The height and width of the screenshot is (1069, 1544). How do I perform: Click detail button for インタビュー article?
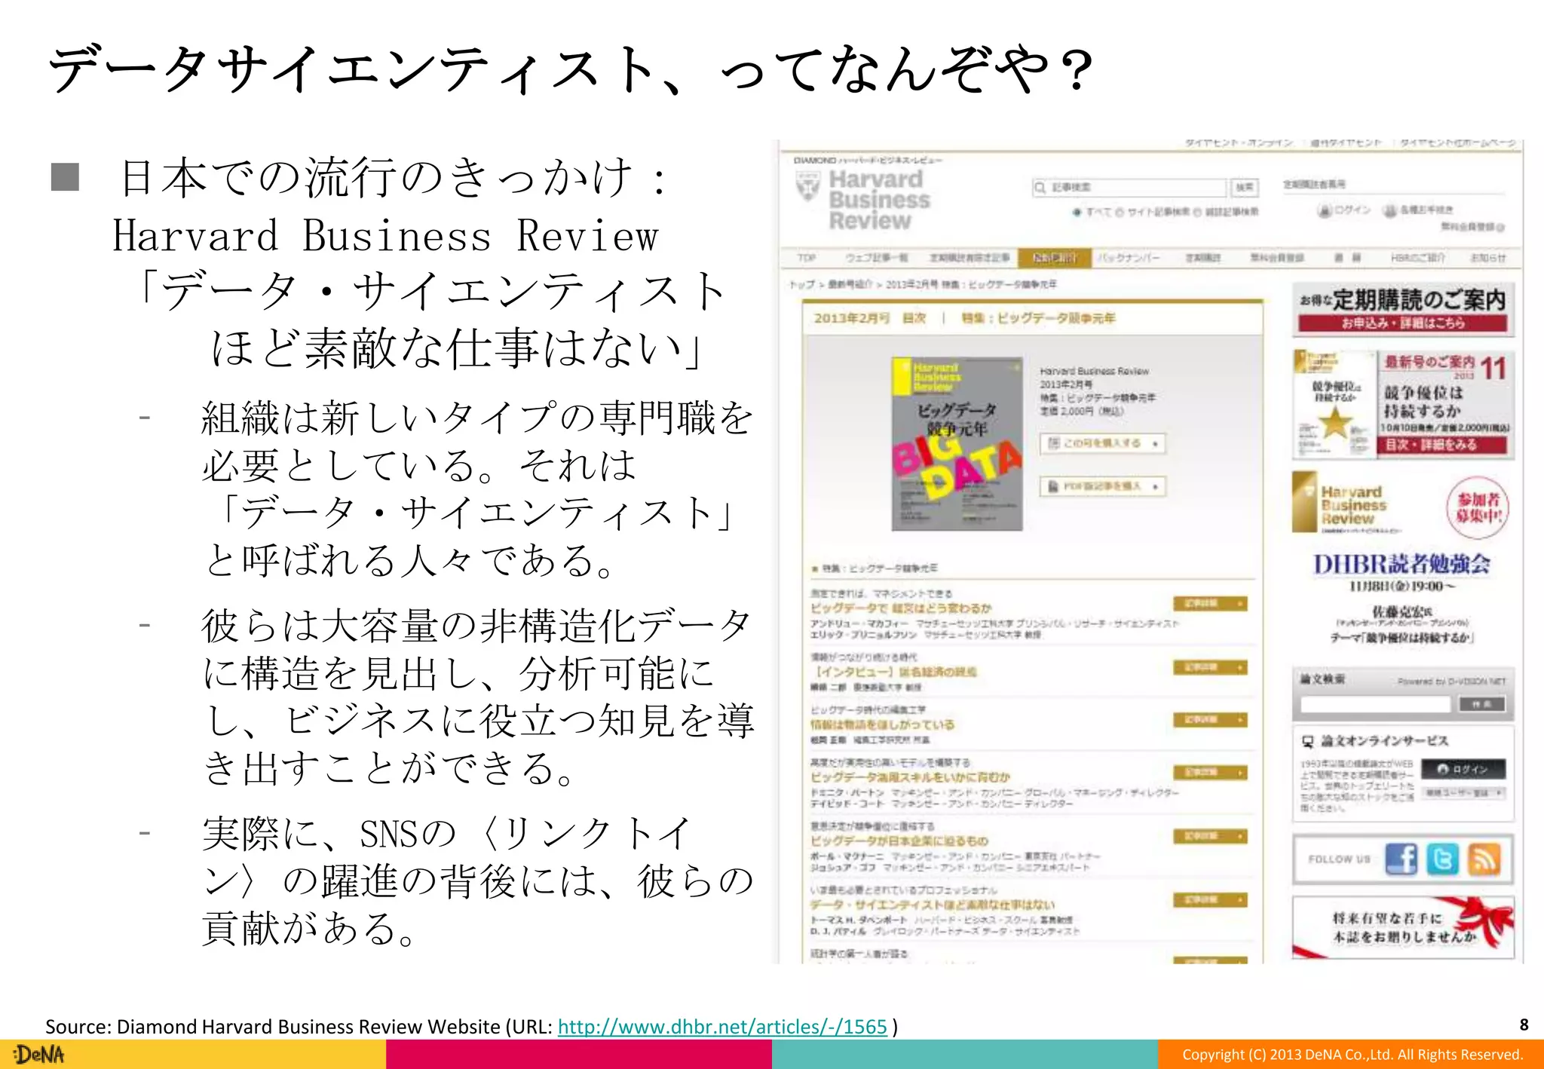pyautogui.click(x=1210, y=667)
